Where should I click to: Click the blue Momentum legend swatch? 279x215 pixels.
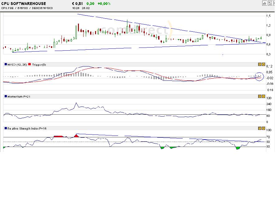click(x=6, y=96)
